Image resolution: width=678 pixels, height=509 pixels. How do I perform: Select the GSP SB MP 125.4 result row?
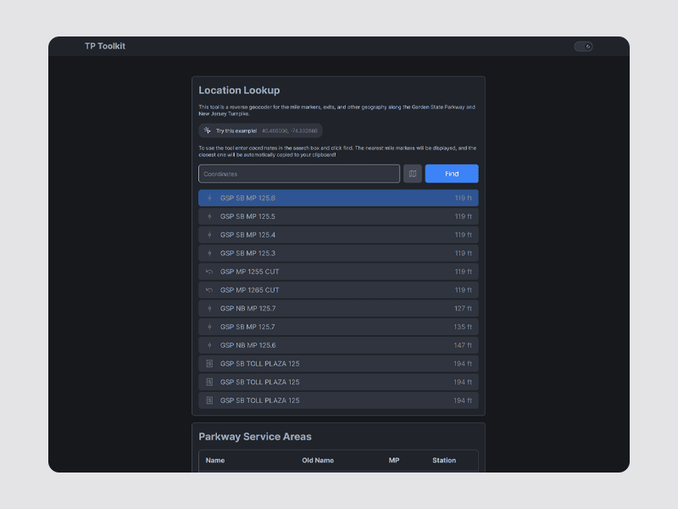[x=337, y=234]
